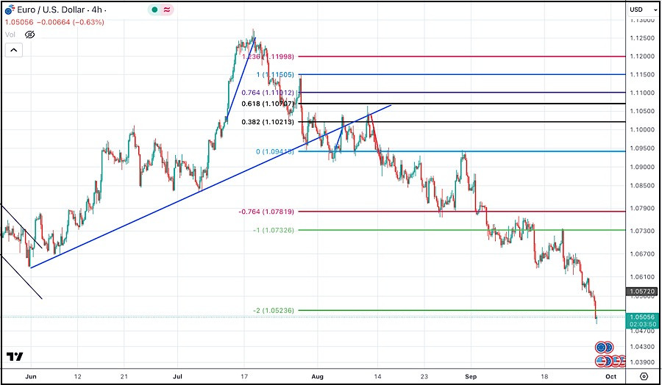The width and height of the screenshot is (662, 385).
Task: Collapse the indicator legend with the chevron
Action: tap(13, 50)
